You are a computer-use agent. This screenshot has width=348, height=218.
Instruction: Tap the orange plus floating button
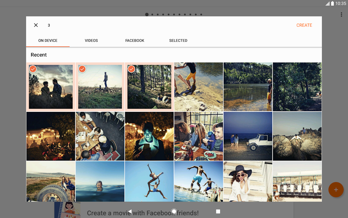[336, 190]
